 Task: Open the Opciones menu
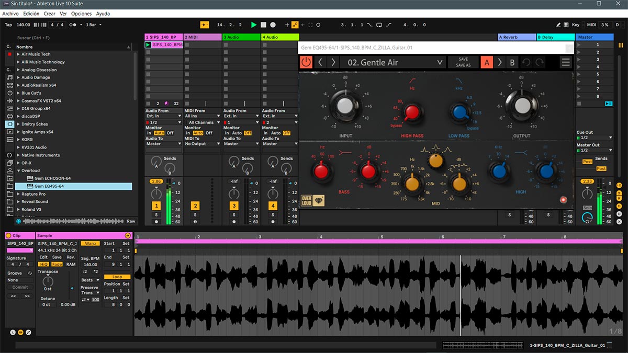coord(81,14)
